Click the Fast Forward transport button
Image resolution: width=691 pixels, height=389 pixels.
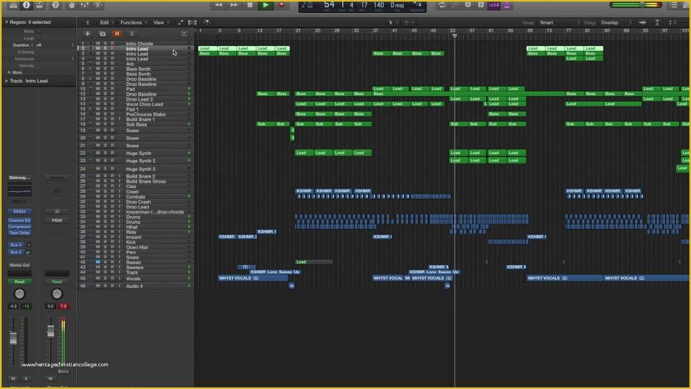pyautogui.click(x=234, y=5)
